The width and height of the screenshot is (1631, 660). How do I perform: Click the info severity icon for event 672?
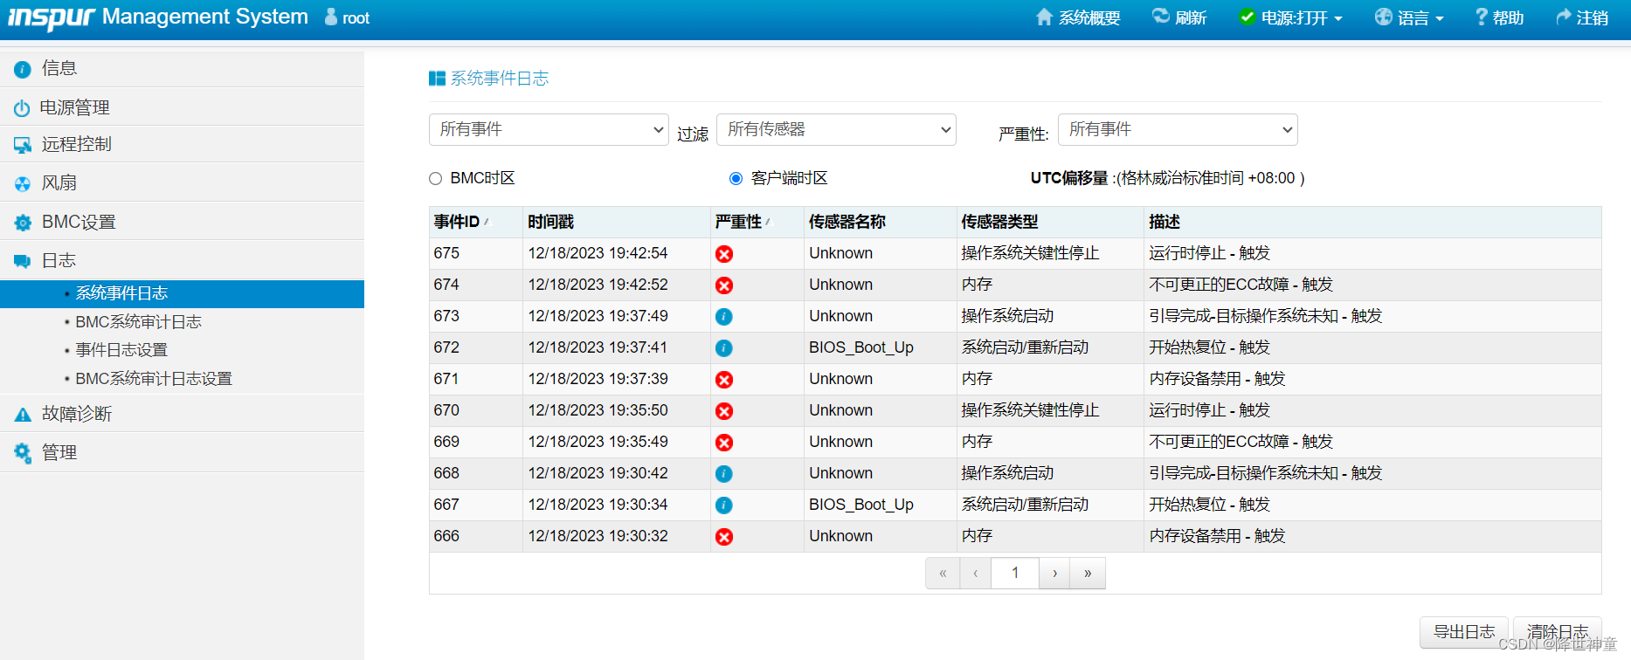pyautogui.click(x=724, y=348)
